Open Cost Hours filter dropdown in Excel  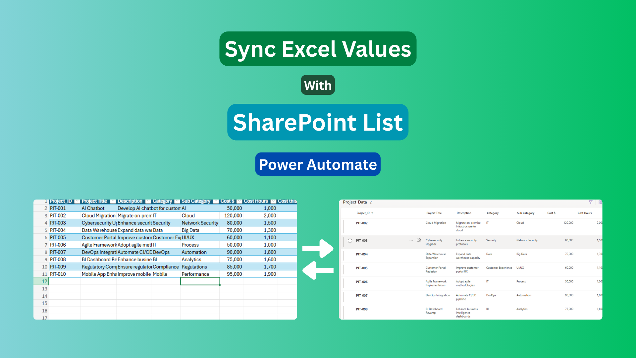273,201
